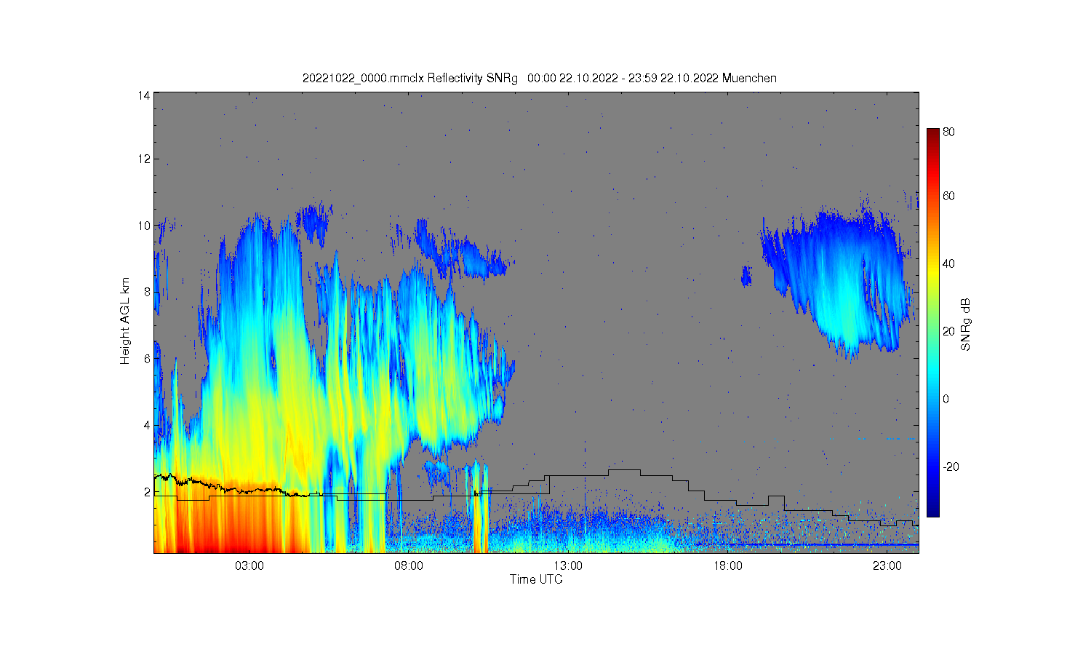Click the 13:00 time tick label
Viewport: 1091px width, 655px height.
point(568,565)
